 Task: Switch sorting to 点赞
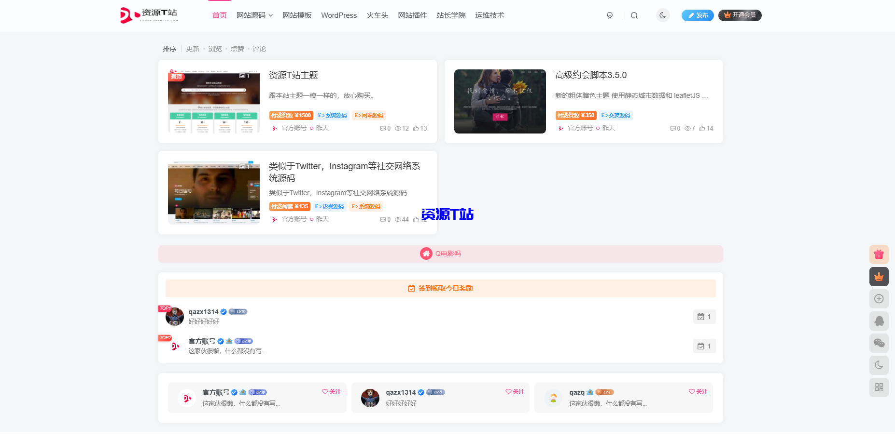point(237,48)
